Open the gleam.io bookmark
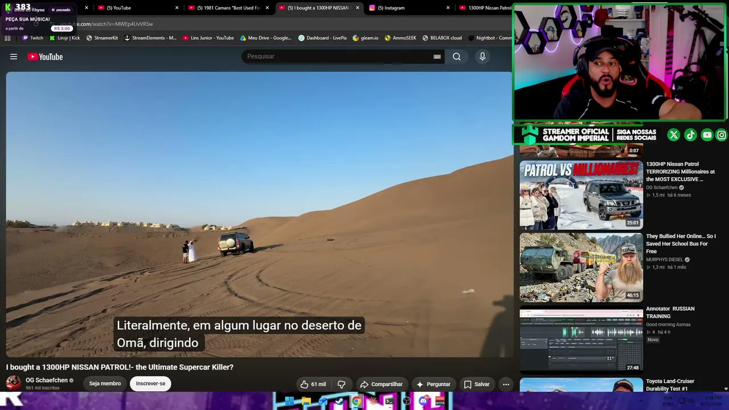729x410 pixels. [365, 38]
